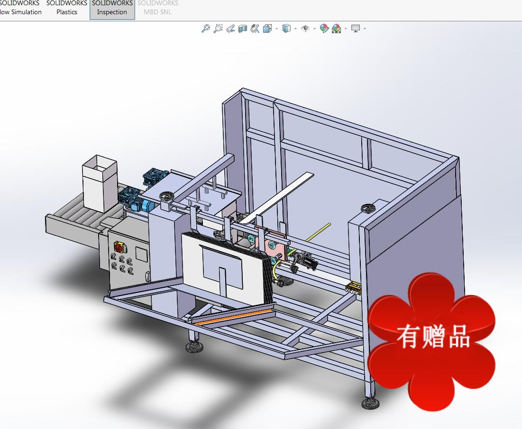522x429 pixels.
Task: Select the Dynamic Annotation Views icon
Action: [254, 28]
